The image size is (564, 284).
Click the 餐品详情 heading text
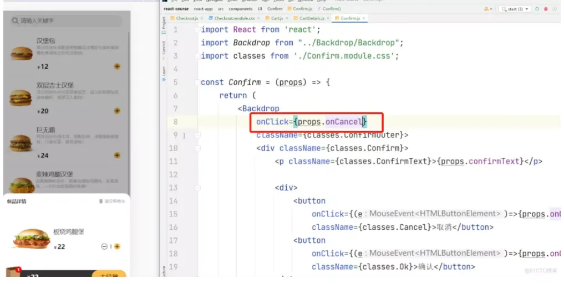pos(17,202)
